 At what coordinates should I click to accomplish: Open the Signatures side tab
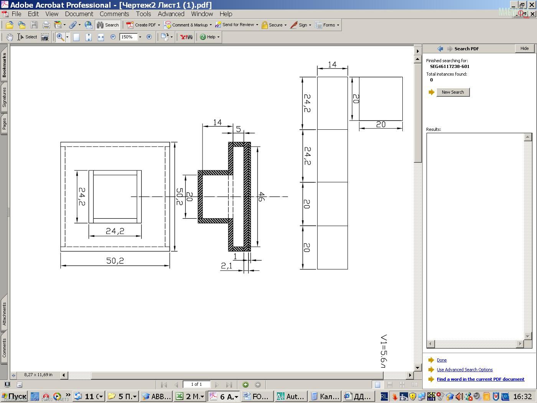(x=4, y=97)
